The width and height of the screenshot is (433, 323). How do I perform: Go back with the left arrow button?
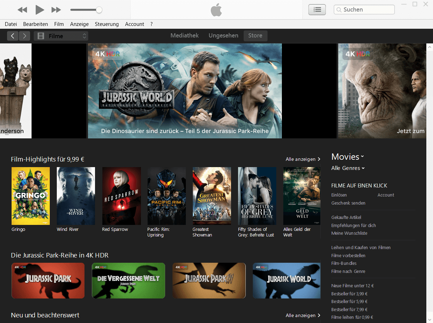(x=13, y=36)
